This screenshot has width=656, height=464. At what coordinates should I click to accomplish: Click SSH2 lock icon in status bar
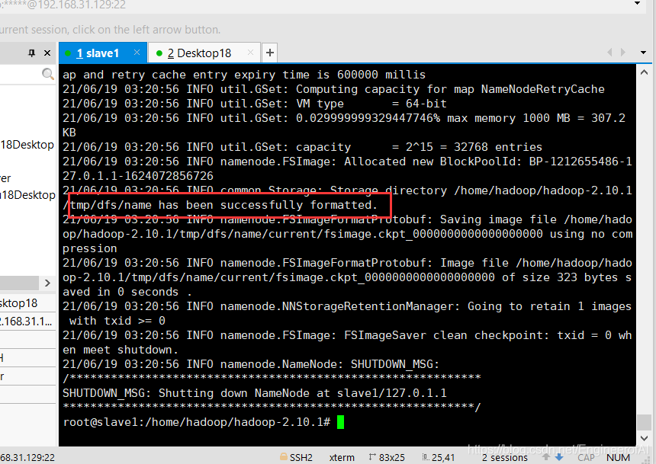[284, 457]
